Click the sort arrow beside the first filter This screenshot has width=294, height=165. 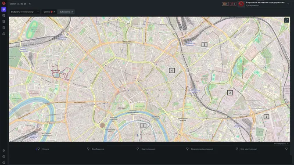pyautogui.click(x=36, y=149)
